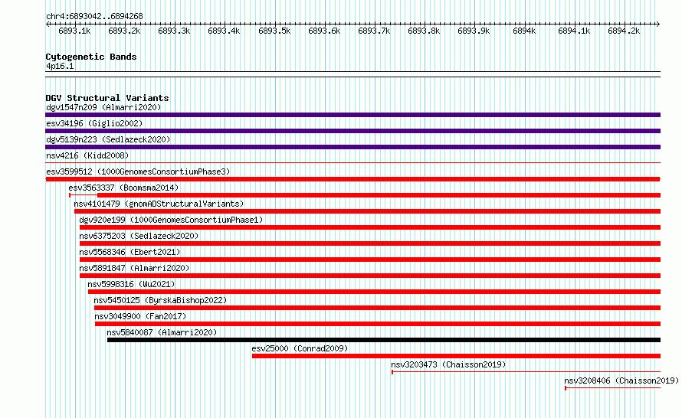
Task: Click the nsv4216 (Kidd2008) label
Action: [87, 155]
